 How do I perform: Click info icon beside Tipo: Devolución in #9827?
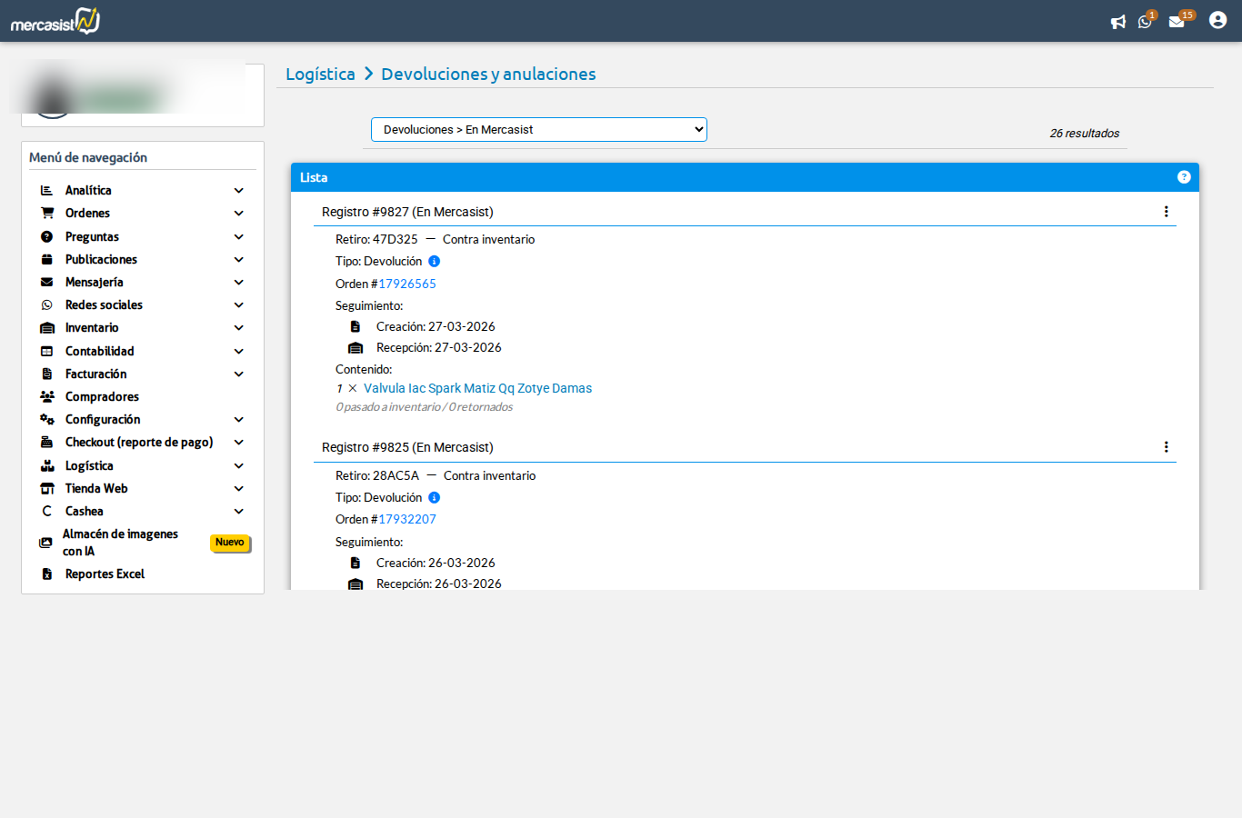434,262
